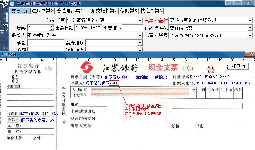Click the 打印(P) button

pyautogui.click(x=238, y=66)
